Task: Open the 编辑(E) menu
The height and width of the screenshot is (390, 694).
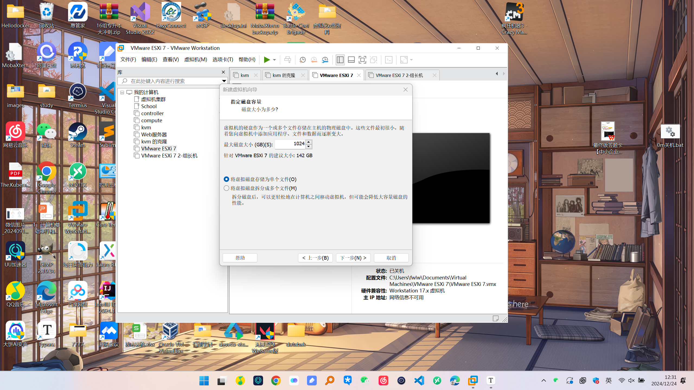Action: click(149, 59)
